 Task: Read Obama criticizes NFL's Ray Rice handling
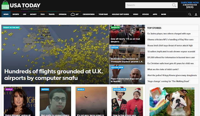170,40
